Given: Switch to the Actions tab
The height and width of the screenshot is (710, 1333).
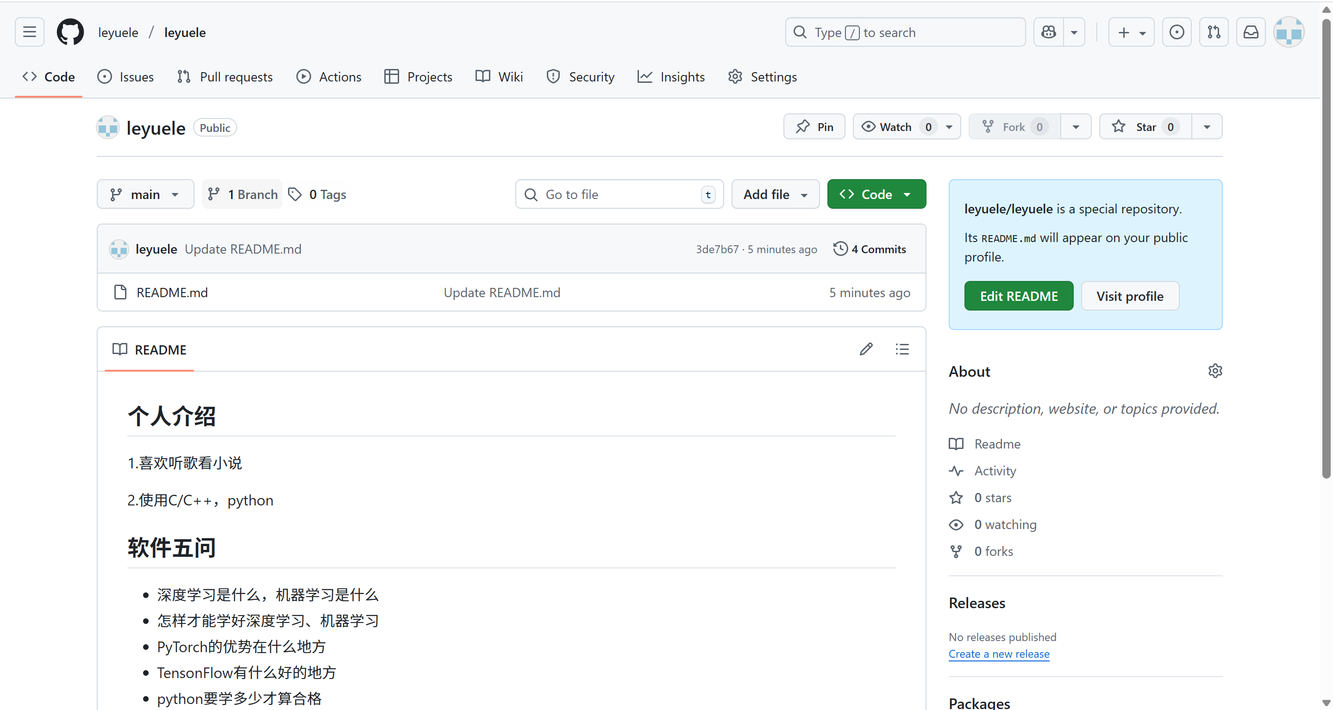Looking at the screenshot, I should [329, 76].
